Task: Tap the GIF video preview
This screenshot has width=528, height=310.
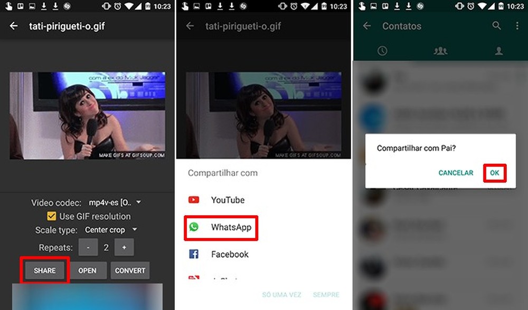Action: pyautogui.click(x=88, y=115)
